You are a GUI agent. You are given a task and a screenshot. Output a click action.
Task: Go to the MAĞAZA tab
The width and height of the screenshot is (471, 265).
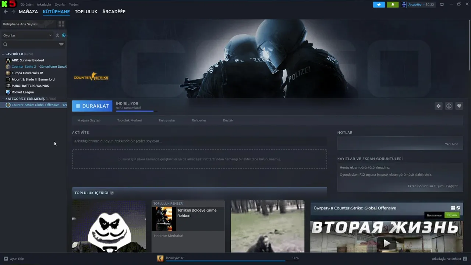point(28,12)
